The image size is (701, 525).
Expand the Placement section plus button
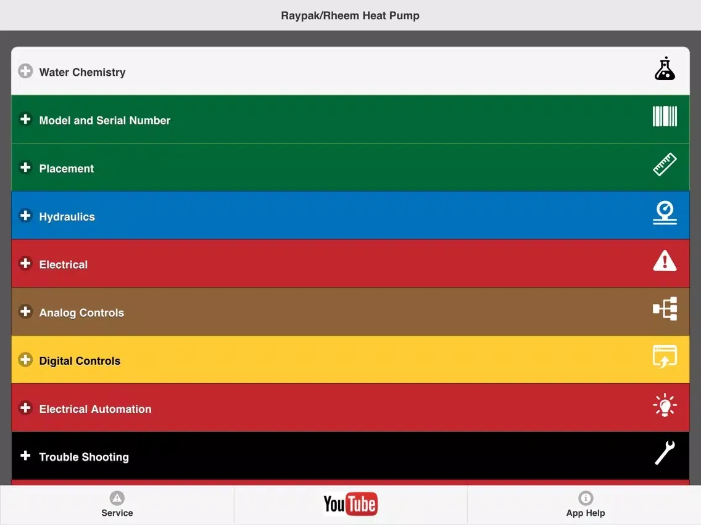pyautogui.click(x=25, y=168)
